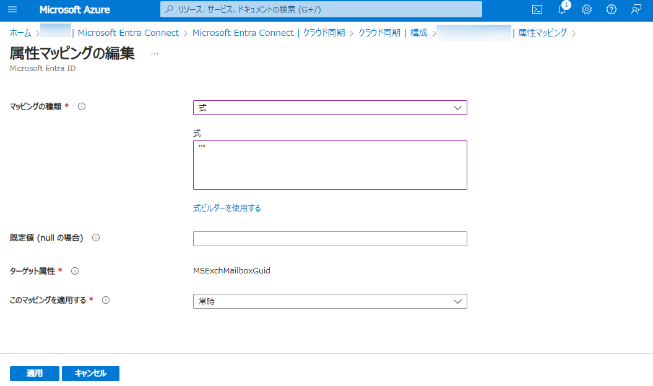This screenshot has height=386, width=653.
Task: Open the 式ビルダーを使用する link
Action: click(x=227, y=208)
